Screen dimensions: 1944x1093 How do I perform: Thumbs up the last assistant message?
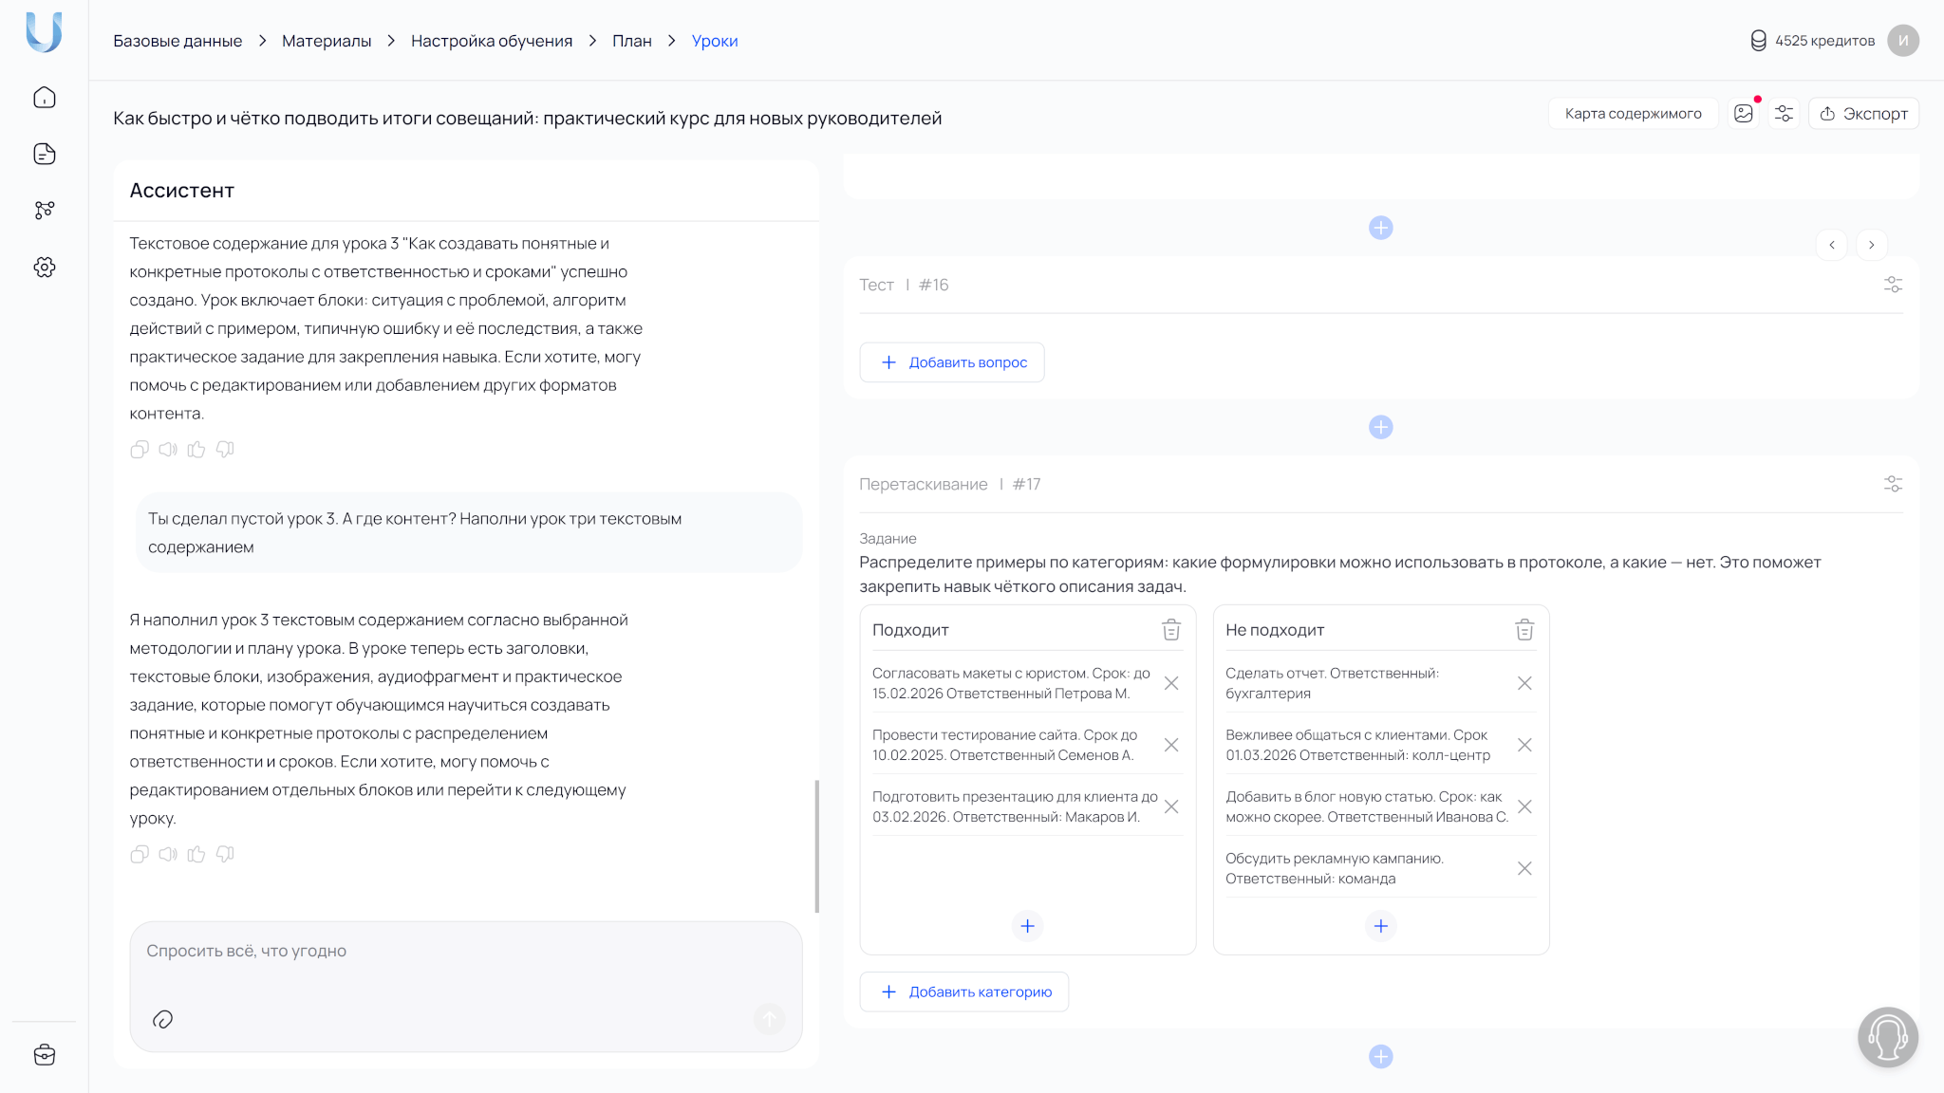196,854
